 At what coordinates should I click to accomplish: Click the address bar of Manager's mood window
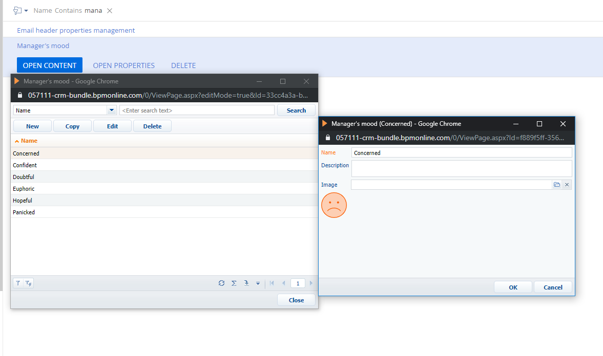[x=168, y=95]
